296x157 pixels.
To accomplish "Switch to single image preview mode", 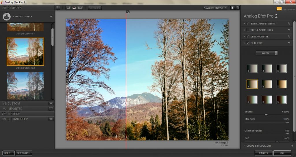I will click(68, 8).
